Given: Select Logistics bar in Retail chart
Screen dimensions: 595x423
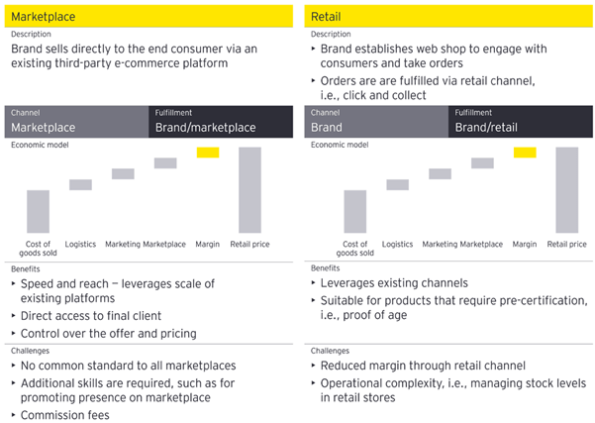Looking at the screenshot, I should tap(397, 184).
